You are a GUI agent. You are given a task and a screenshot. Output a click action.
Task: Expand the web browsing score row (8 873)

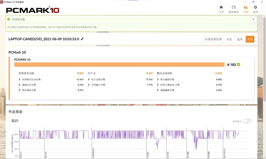click(51, 90)
